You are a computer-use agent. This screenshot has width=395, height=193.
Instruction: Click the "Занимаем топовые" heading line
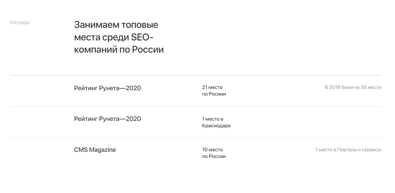[116, 25]
